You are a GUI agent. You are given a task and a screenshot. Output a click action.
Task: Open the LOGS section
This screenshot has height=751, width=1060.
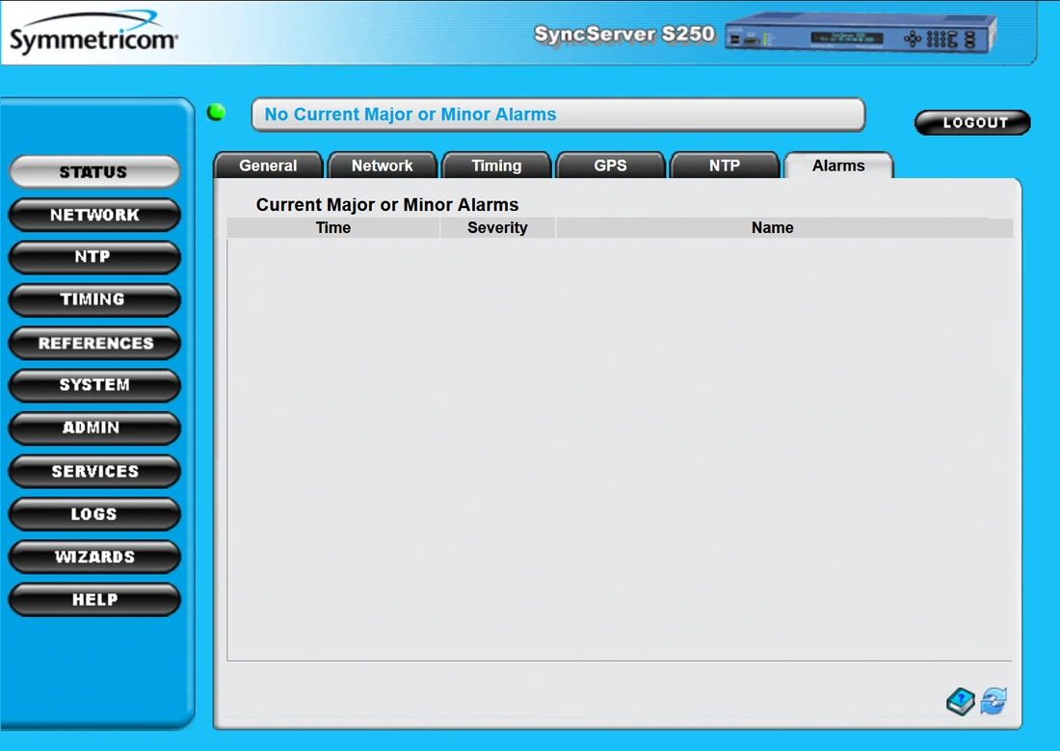(94, 514)
